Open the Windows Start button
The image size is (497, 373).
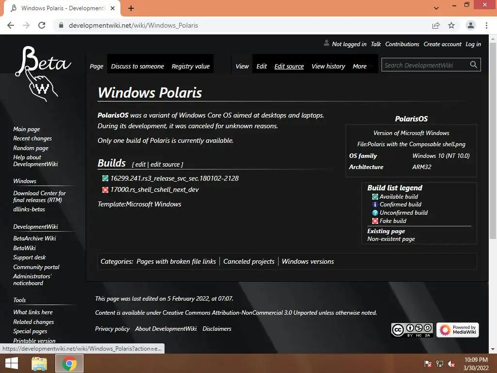(x=12, y=363)
